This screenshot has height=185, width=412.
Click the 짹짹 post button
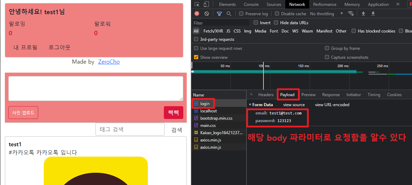click(173, 112)
